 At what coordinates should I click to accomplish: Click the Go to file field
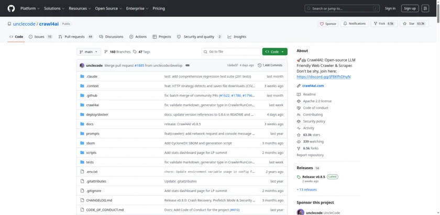(x=231, y=52)
